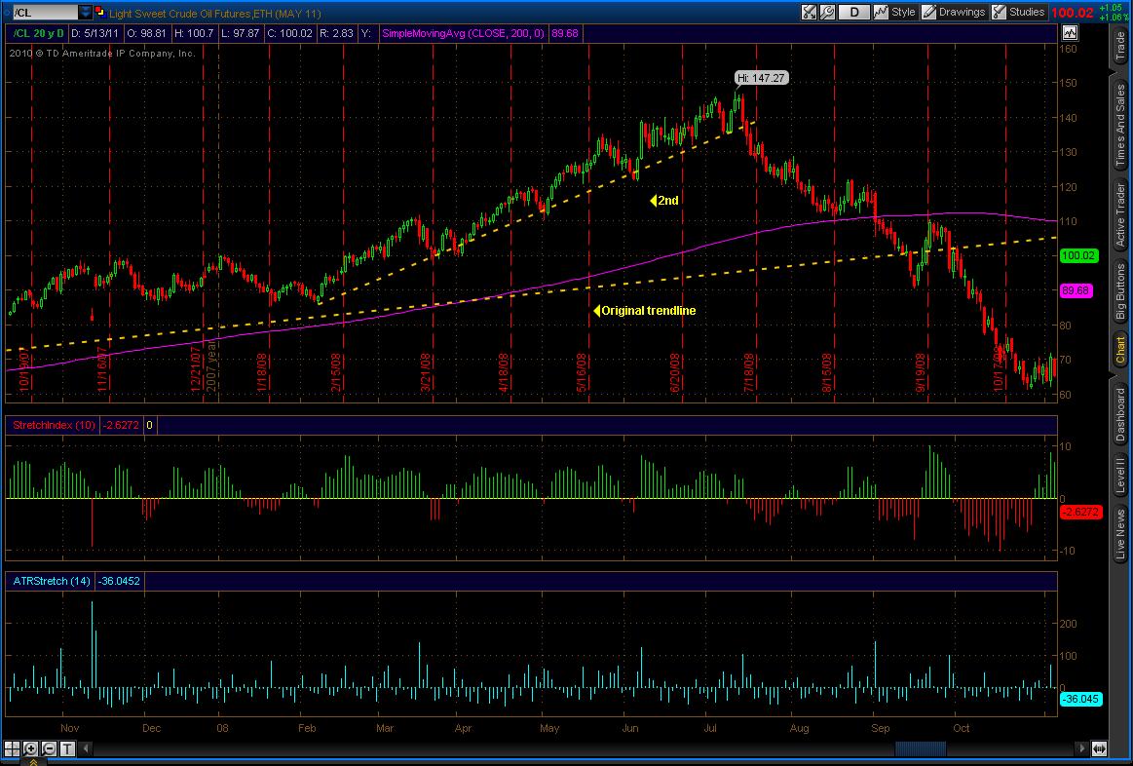Click the zoom in magnifier
Screen dimensions: 1133x766
coord(30,747)
